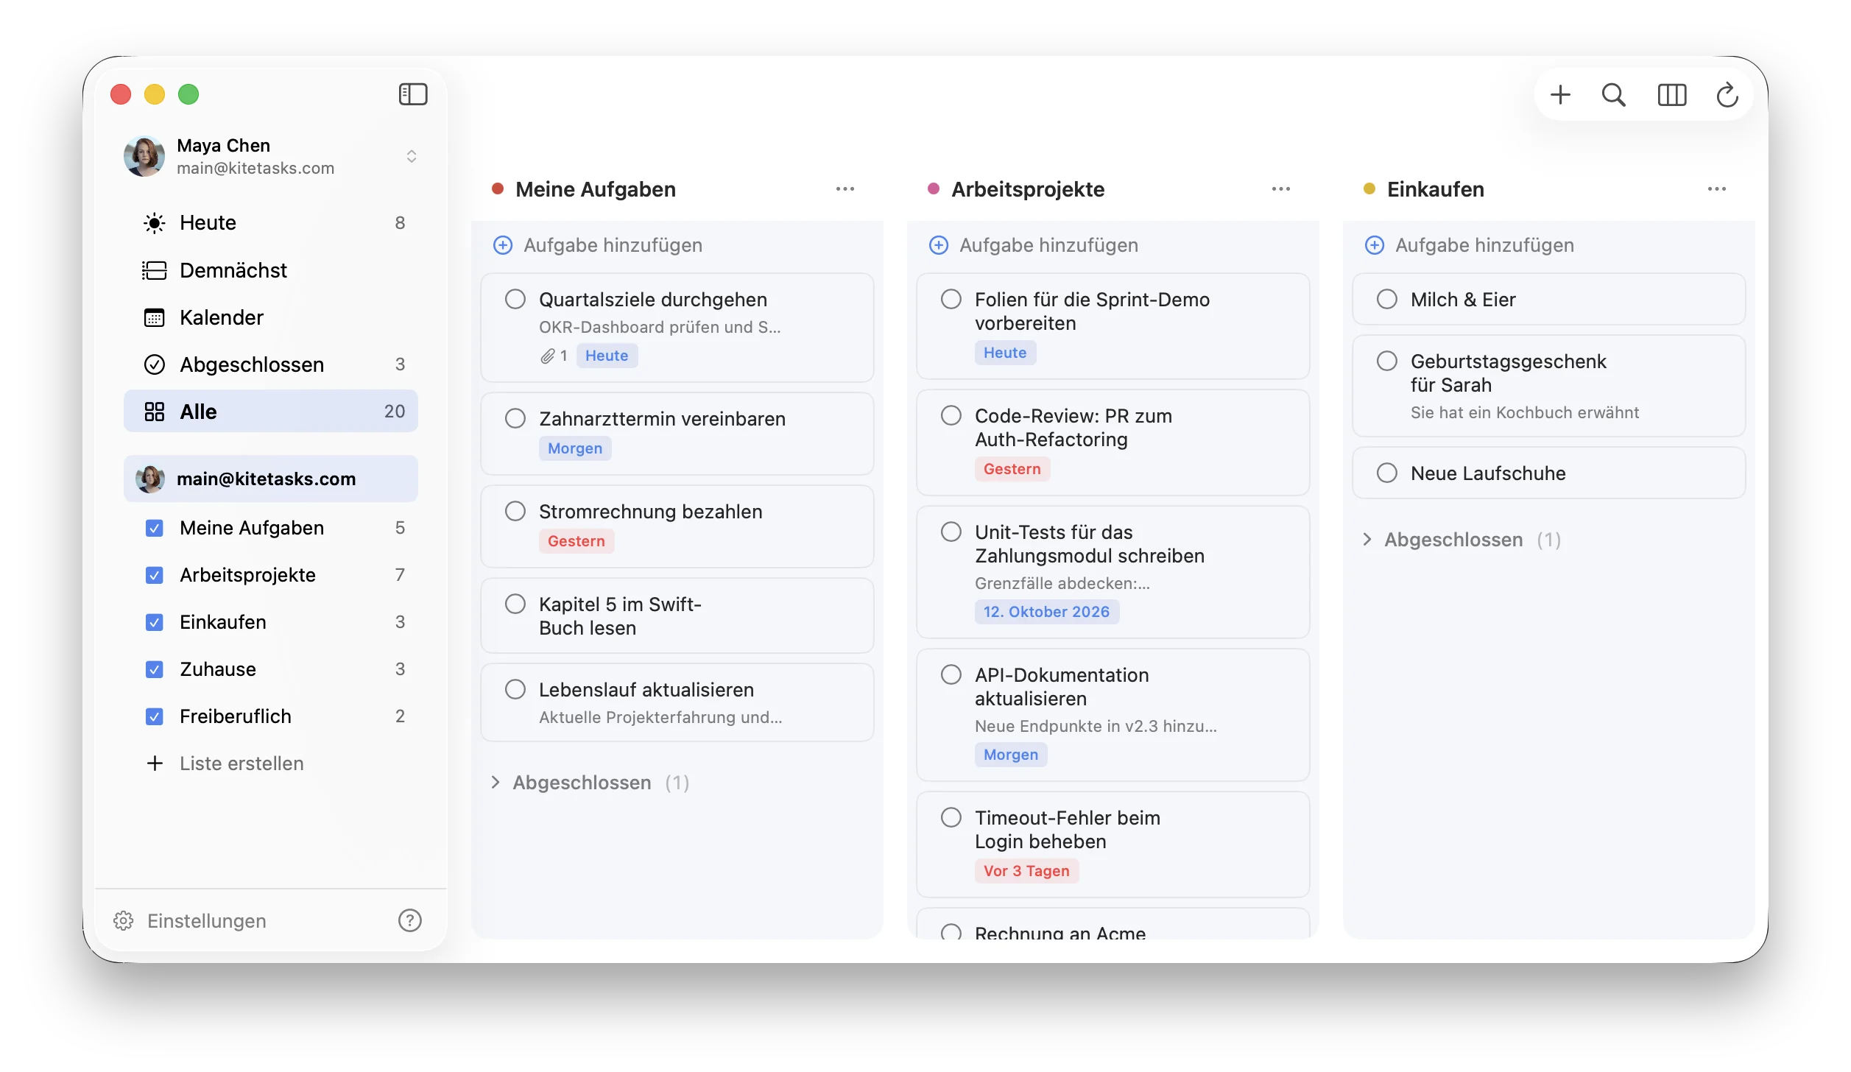Screen dimensions: 1851x1072
Task: Uncheck Meine Aufgaben list checkbox
Action: (154, 528)
